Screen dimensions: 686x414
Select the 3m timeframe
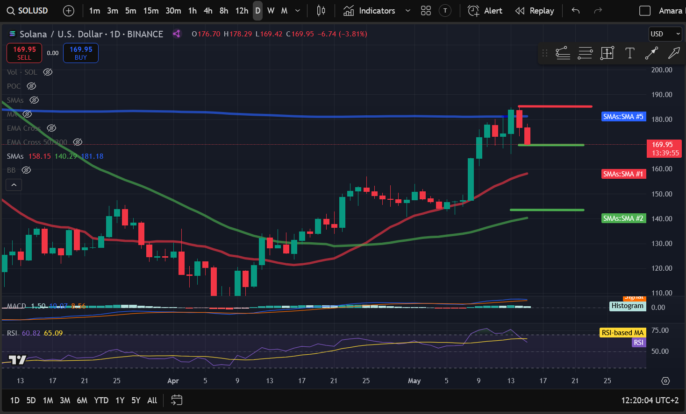click(113, 11)
